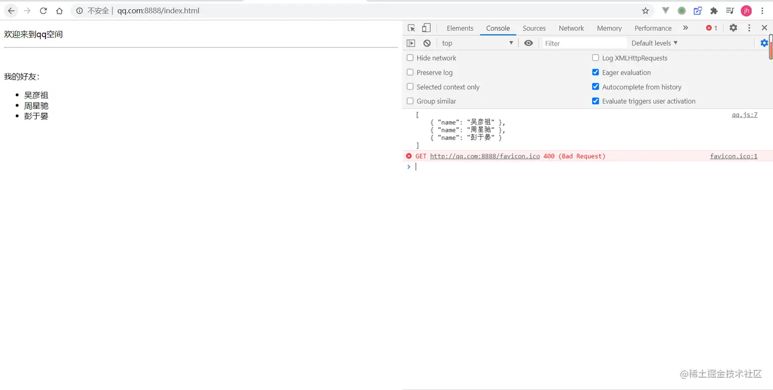Click the red error count badge

pyautogui.click(x=712, y=28)
